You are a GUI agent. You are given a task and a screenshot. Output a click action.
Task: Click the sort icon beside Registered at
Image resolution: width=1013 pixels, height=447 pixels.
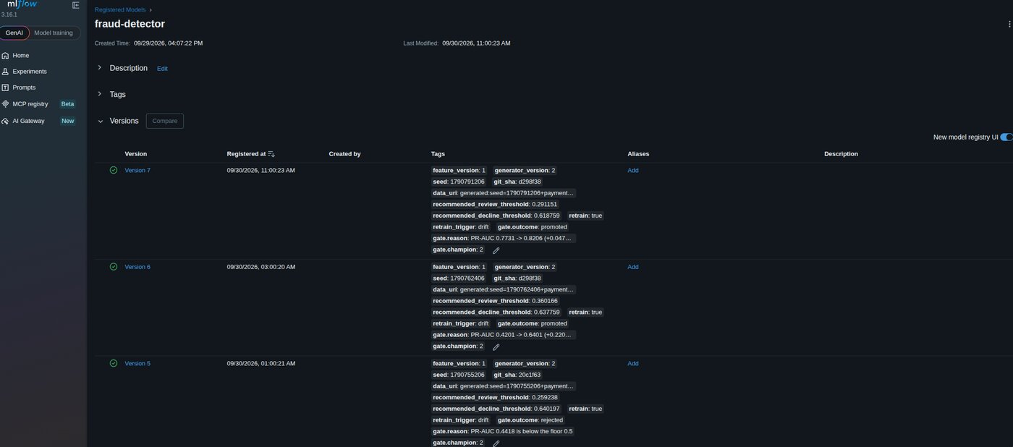271,154
